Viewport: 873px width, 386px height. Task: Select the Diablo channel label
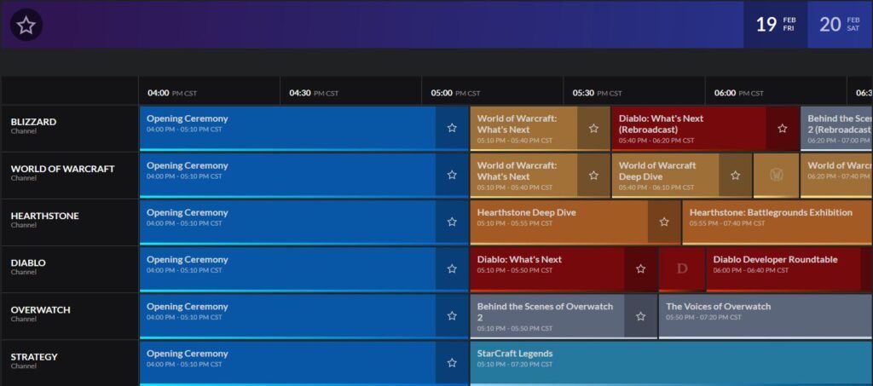click(x=70, y=269)
